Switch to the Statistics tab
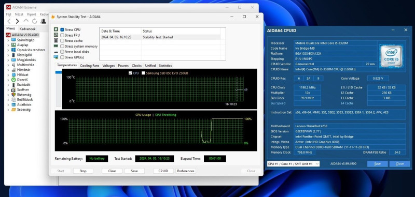 point(165,65)
